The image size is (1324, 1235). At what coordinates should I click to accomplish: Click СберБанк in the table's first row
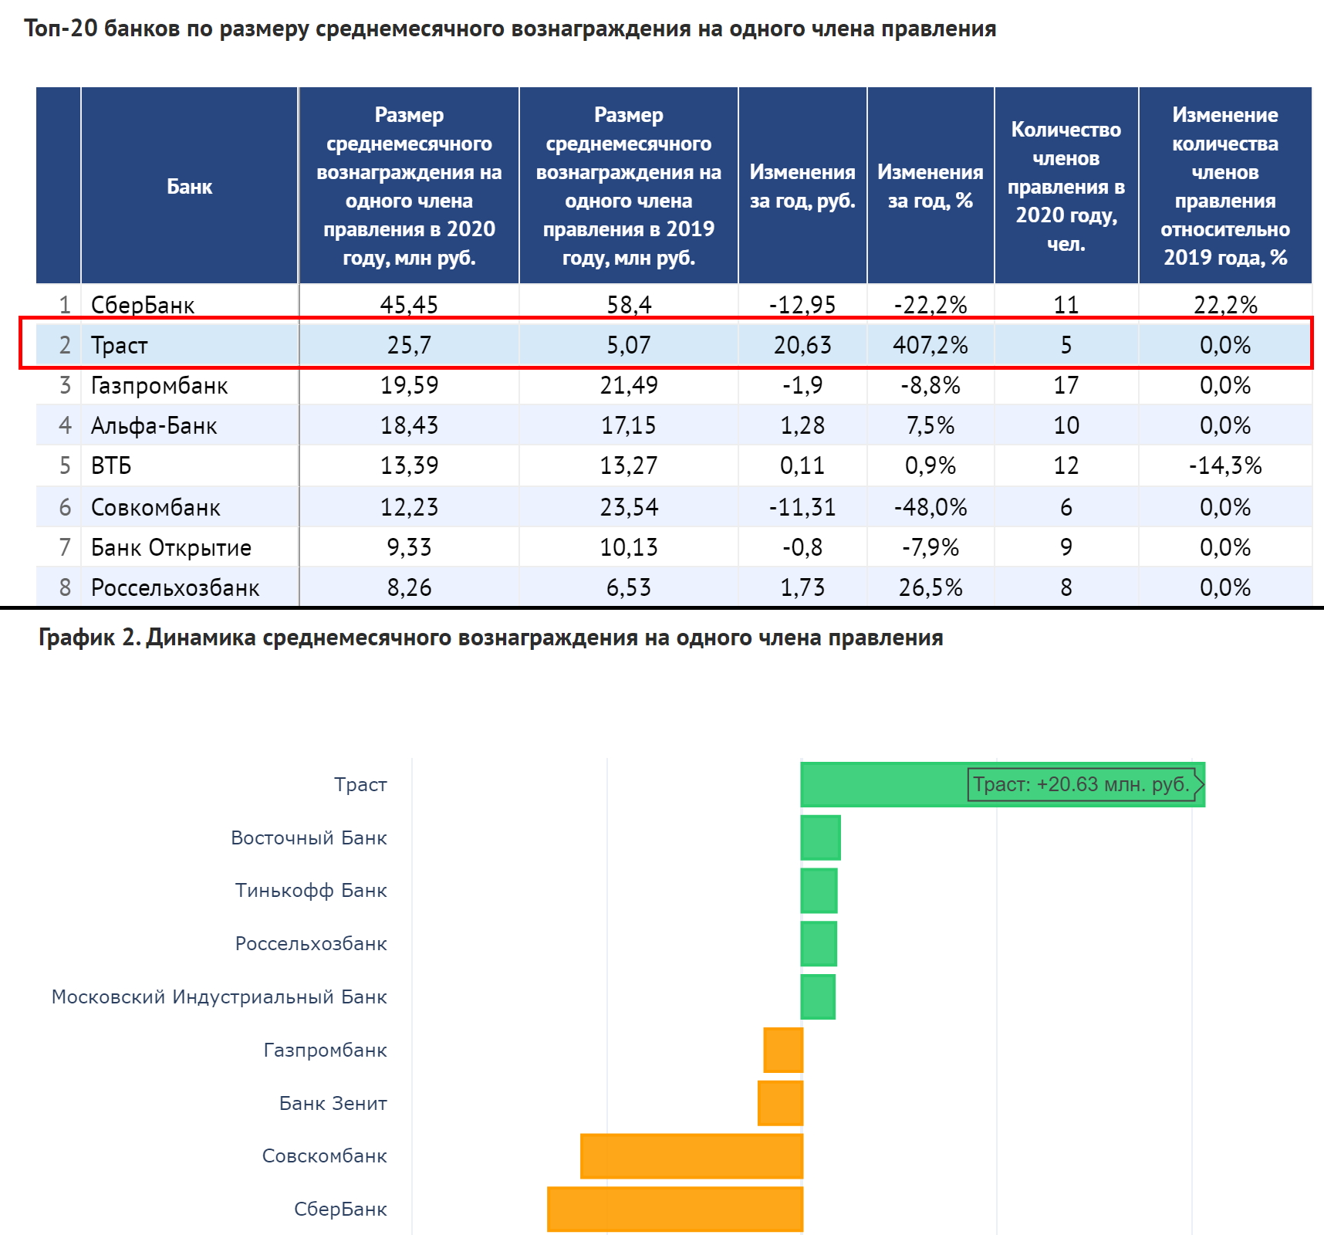coord(143,305)
